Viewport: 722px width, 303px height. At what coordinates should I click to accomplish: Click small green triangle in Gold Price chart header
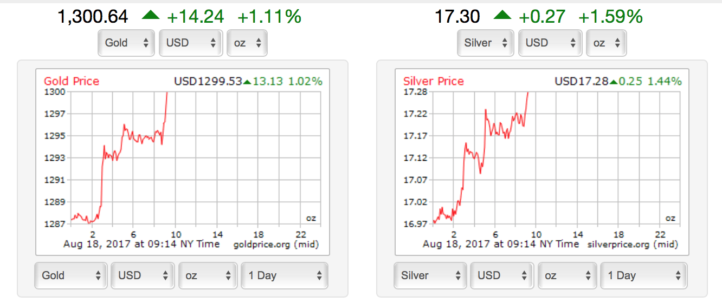coord(247,82)
